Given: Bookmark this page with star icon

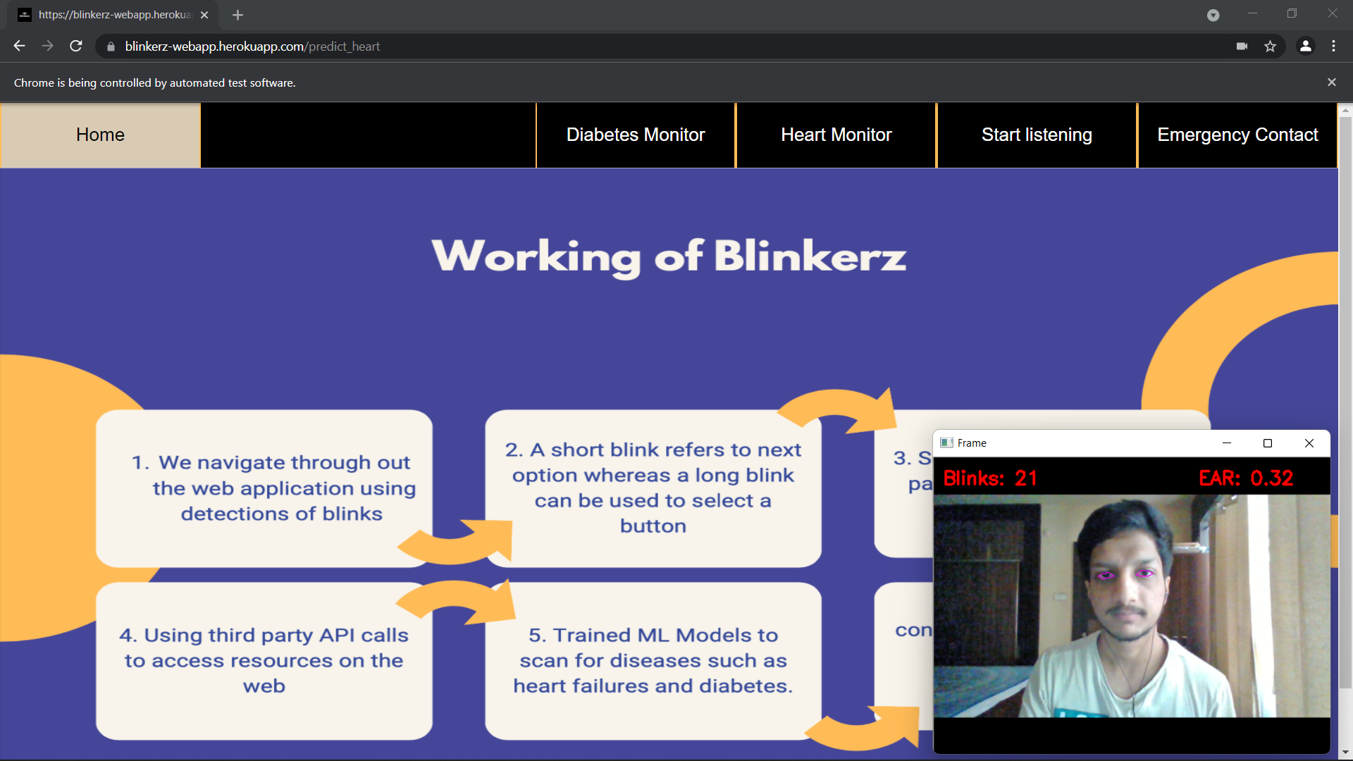Looking at the screenshot, I should pyautogui.click(x=1270, y=47).
